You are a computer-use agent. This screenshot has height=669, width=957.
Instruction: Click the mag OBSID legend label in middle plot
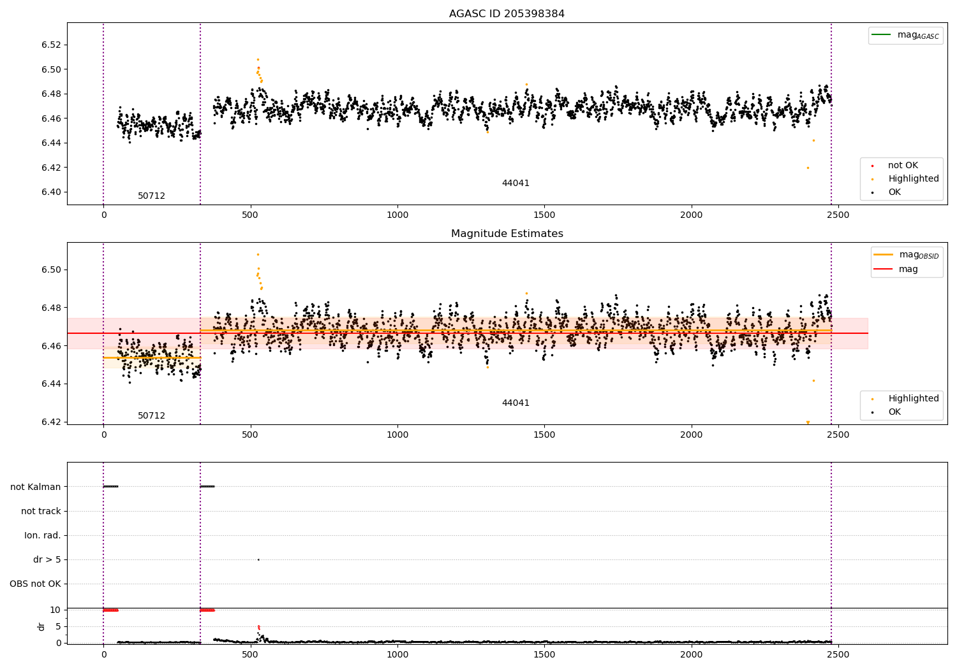[919, 255]
